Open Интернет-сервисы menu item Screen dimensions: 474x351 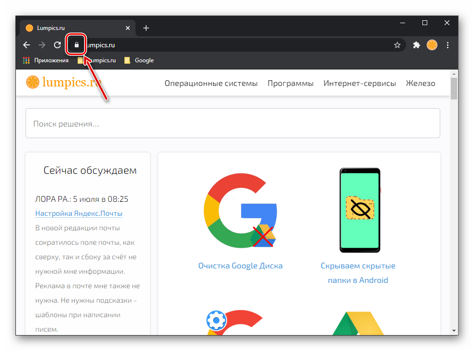359,84
